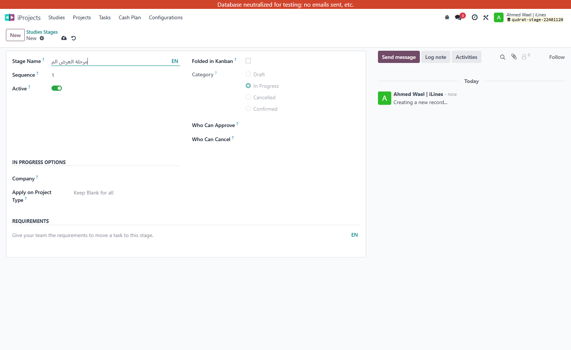
Task: Click the crossed tools icon
Action: [x=486, y=17]
